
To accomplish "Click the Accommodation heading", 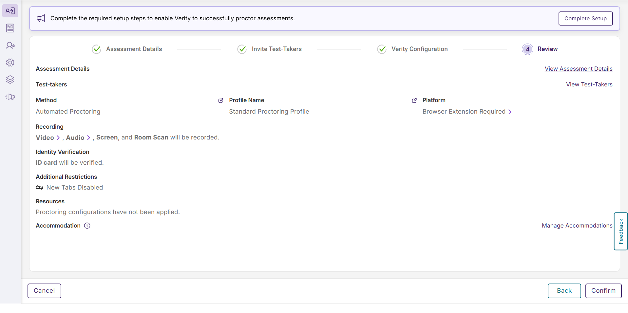I will (58, 226).
